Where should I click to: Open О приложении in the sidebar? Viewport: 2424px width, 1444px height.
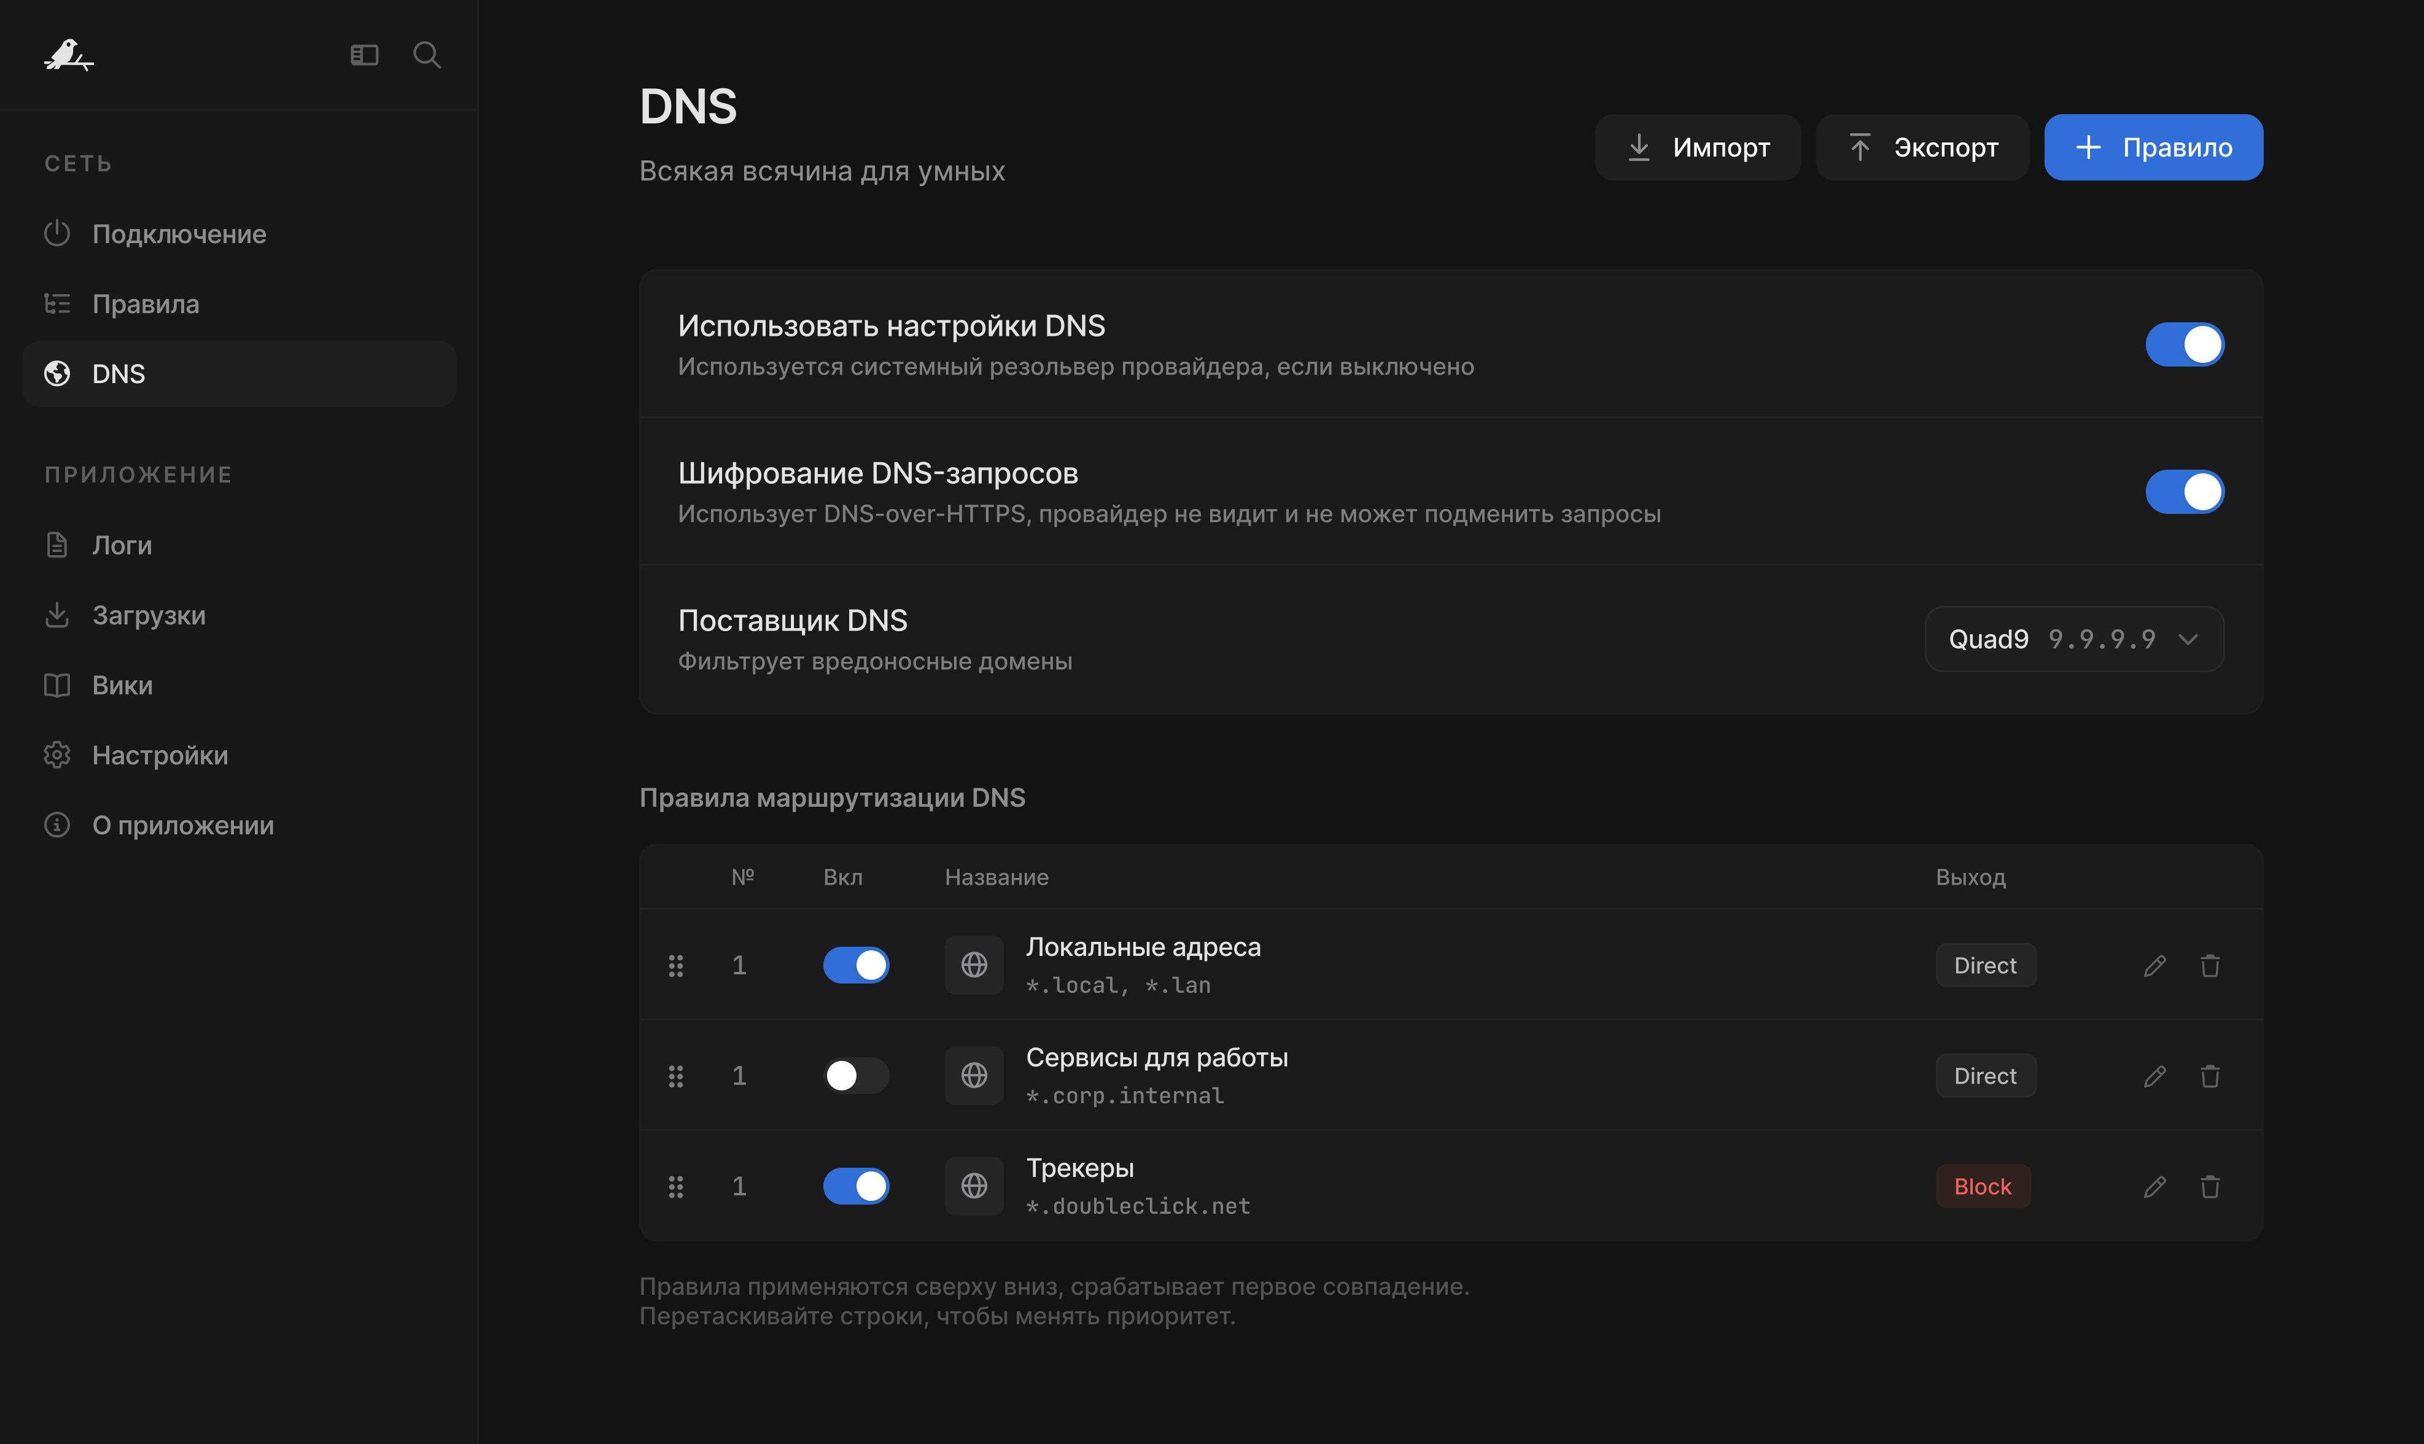(239, 825)
